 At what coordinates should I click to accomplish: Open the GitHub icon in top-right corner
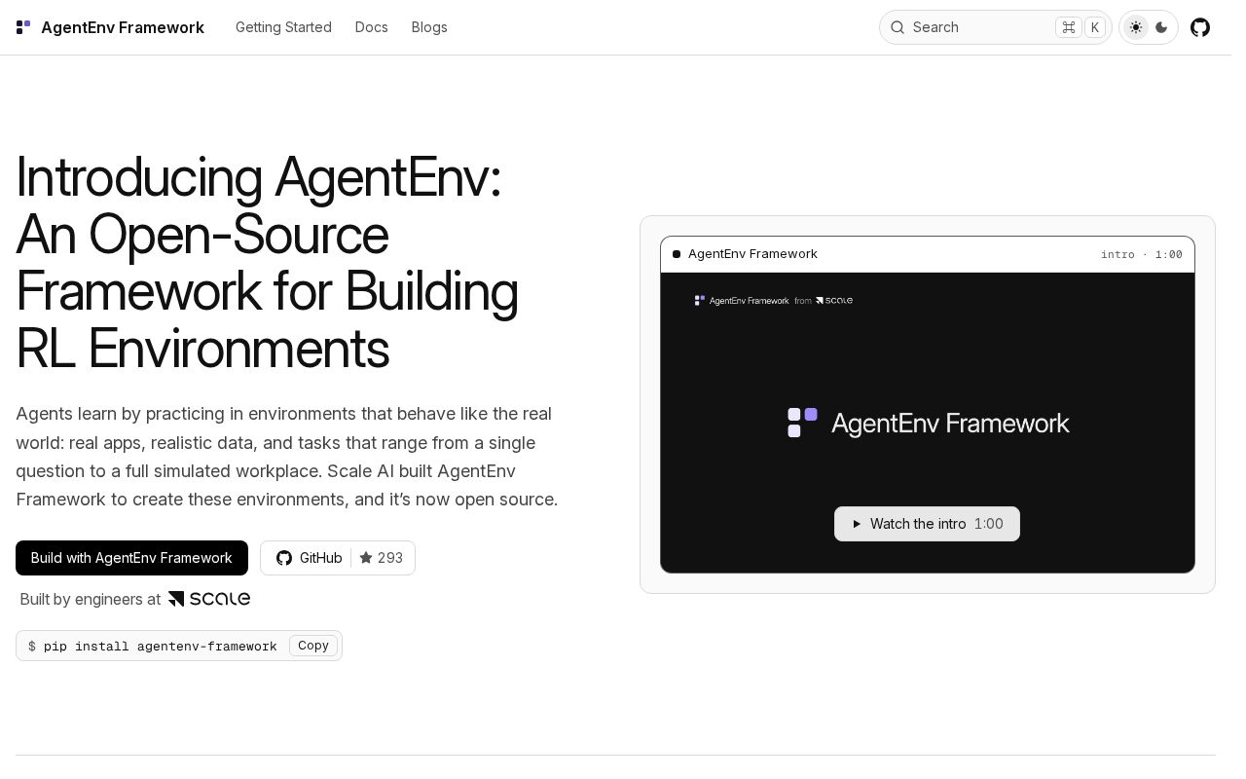pos(1200,27)
